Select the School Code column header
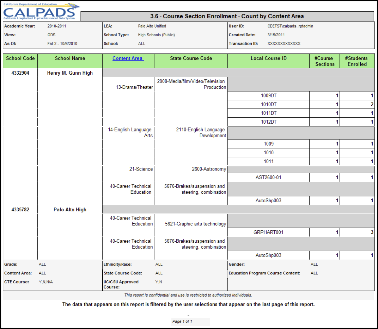Viewport: 378px width, 329px height. (20, 58)
